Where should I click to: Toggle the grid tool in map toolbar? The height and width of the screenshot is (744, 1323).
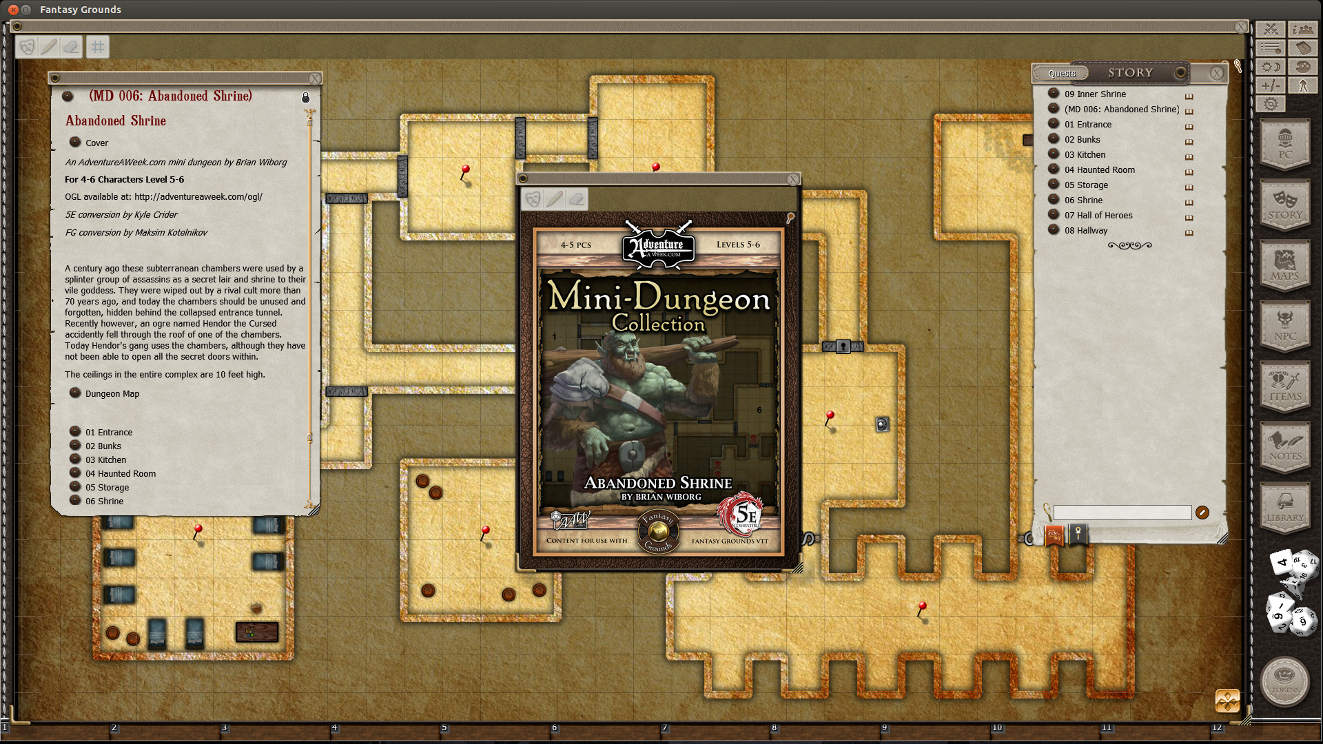(x=98, y=47)
